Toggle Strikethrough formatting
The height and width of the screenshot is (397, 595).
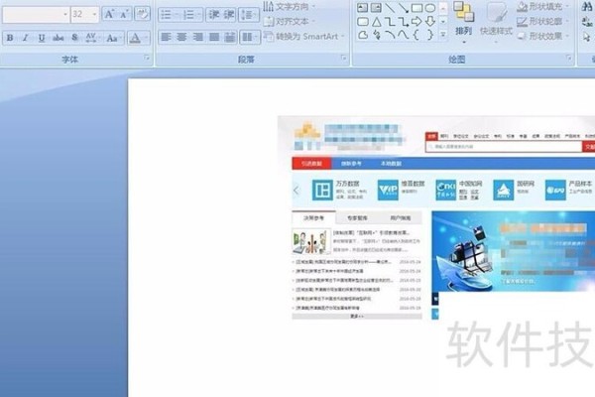click(59, 38)
